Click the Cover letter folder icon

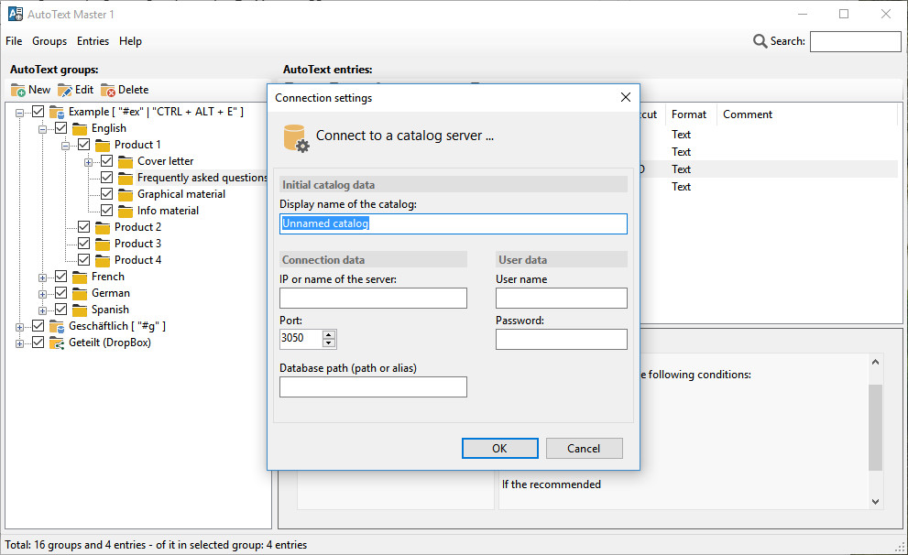pyautogui.click(x=126, y=161)
